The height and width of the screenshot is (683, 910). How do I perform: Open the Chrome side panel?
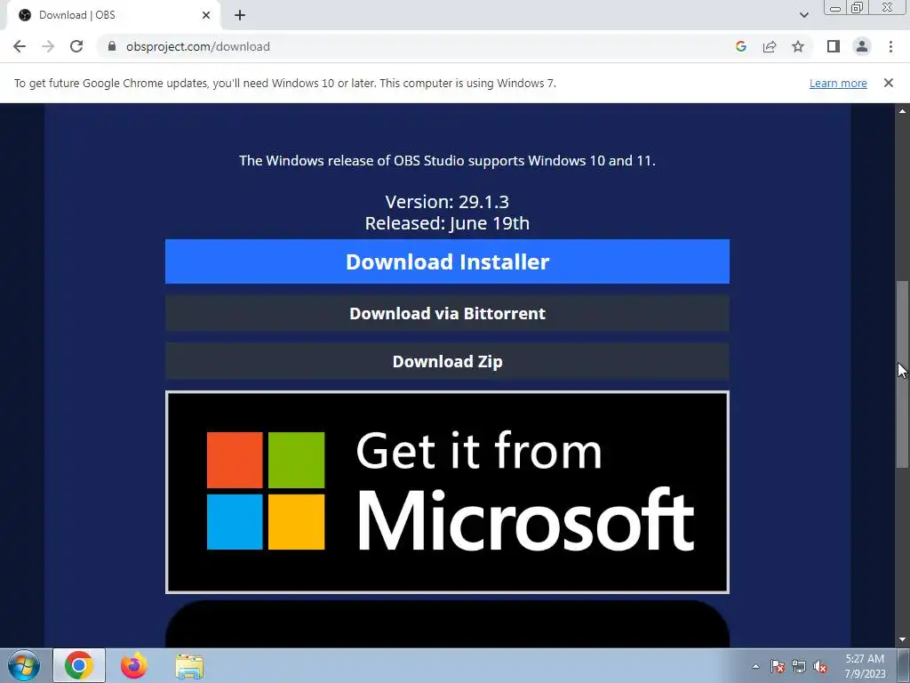[834, 46]
